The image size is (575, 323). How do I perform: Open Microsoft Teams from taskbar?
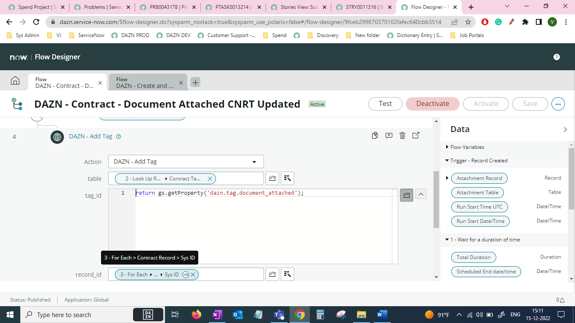click(x=279, y=315)
